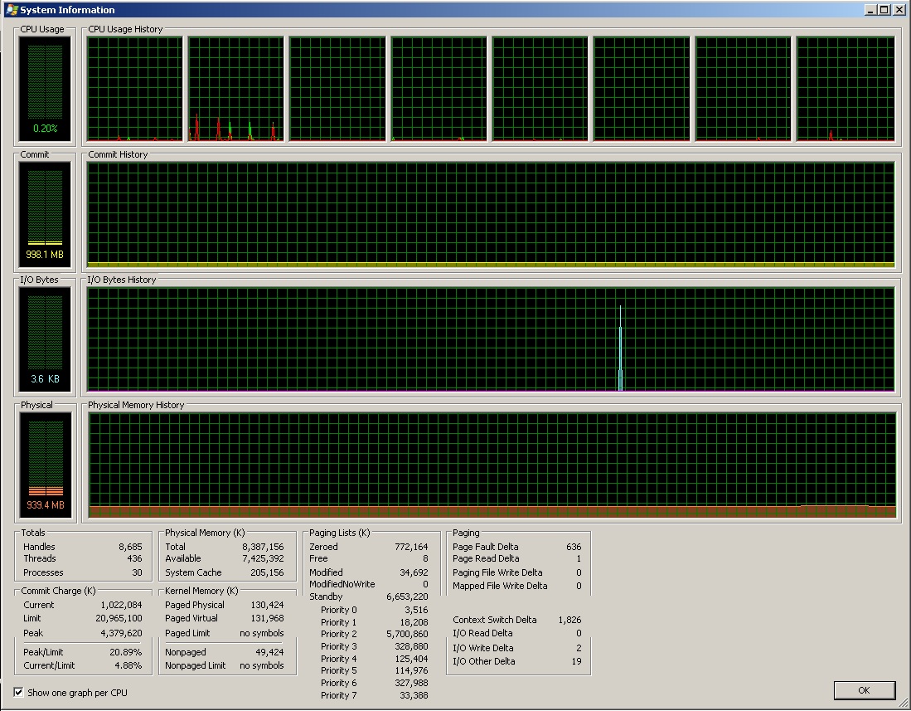The width and height of the screenshot is (911, 711).
Task: Select the last CPU usage history graph
Action: 846,89
